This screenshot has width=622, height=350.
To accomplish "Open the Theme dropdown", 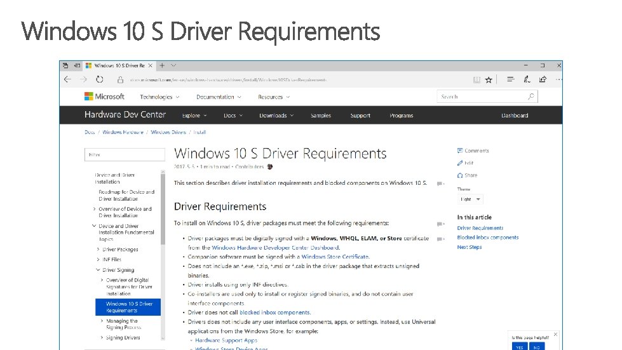I will click(470, 199).
